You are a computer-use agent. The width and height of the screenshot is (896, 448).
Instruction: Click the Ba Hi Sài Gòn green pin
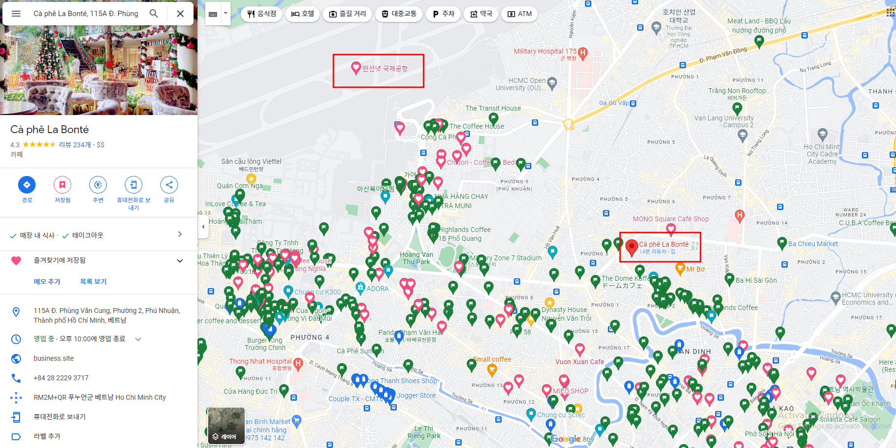point(729,279)
